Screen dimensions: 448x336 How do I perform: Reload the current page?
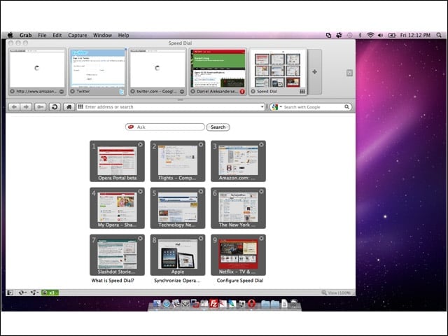[x=55, y=107]
